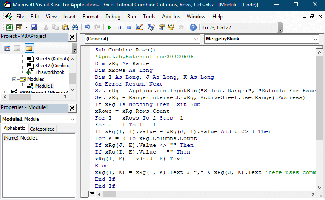Viewport: 325px width, 200px height.
Task: Click the View Microsoft Excel icon
Action: [9, 27]
